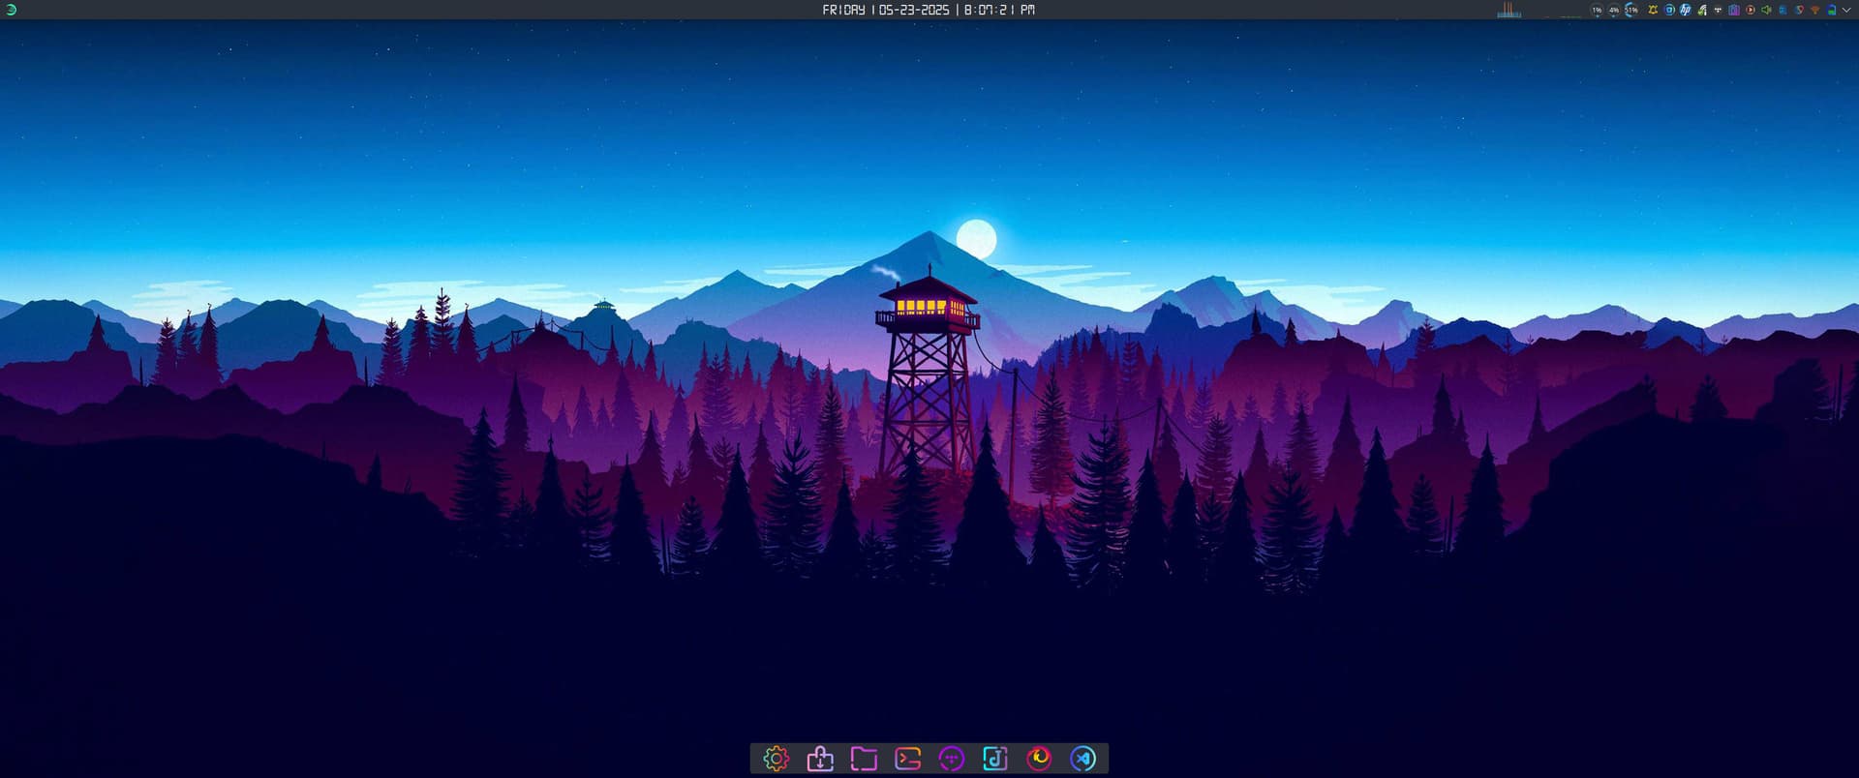Click the signal icon with green check

pos(1702,10)
